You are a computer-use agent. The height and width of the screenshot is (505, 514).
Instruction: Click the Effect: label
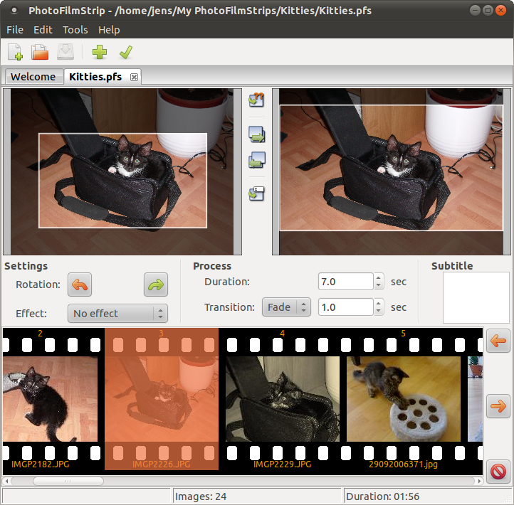pos(31,314)
